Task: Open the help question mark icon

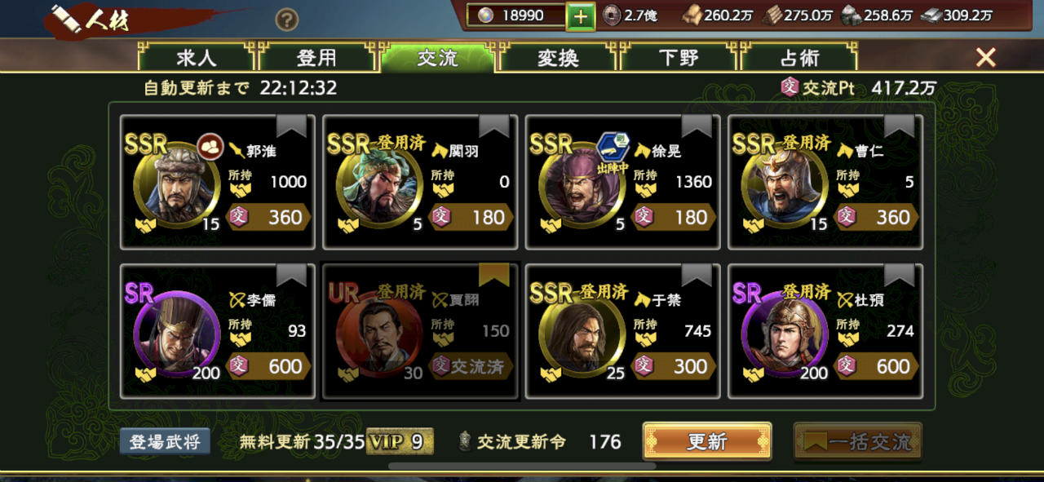Action: [286, 20]
